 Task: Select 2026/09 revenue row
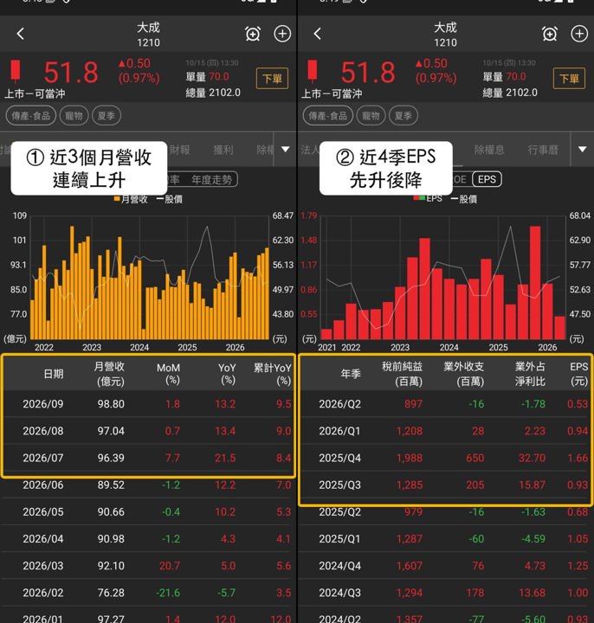point(148,404)
